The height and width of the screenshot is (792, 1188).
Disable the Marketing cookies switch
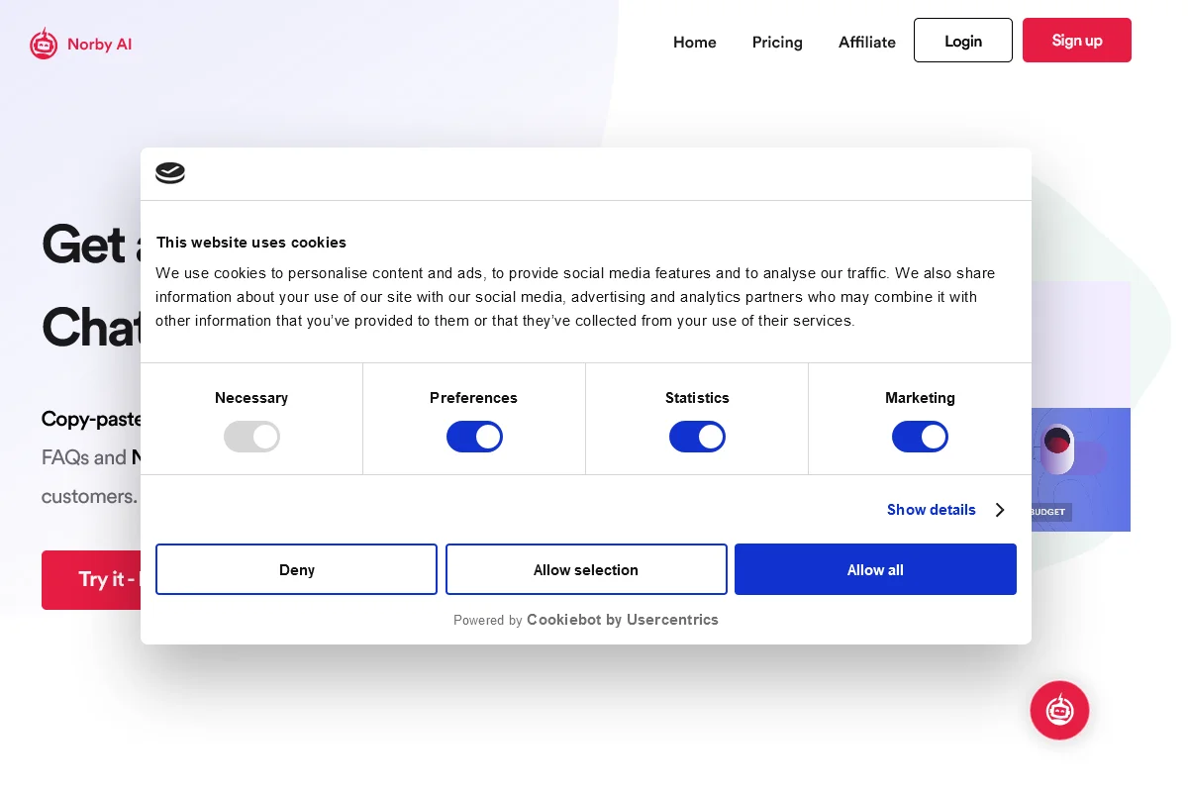point(920,437)
